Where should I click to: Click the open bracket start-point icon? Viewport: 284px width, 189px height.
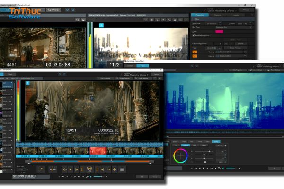[x=82, y=170]
